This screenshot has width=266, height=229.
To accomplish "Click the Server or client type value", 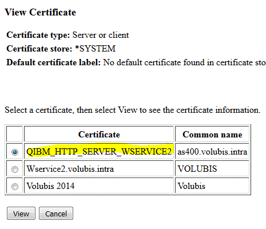I will (101, 35).
